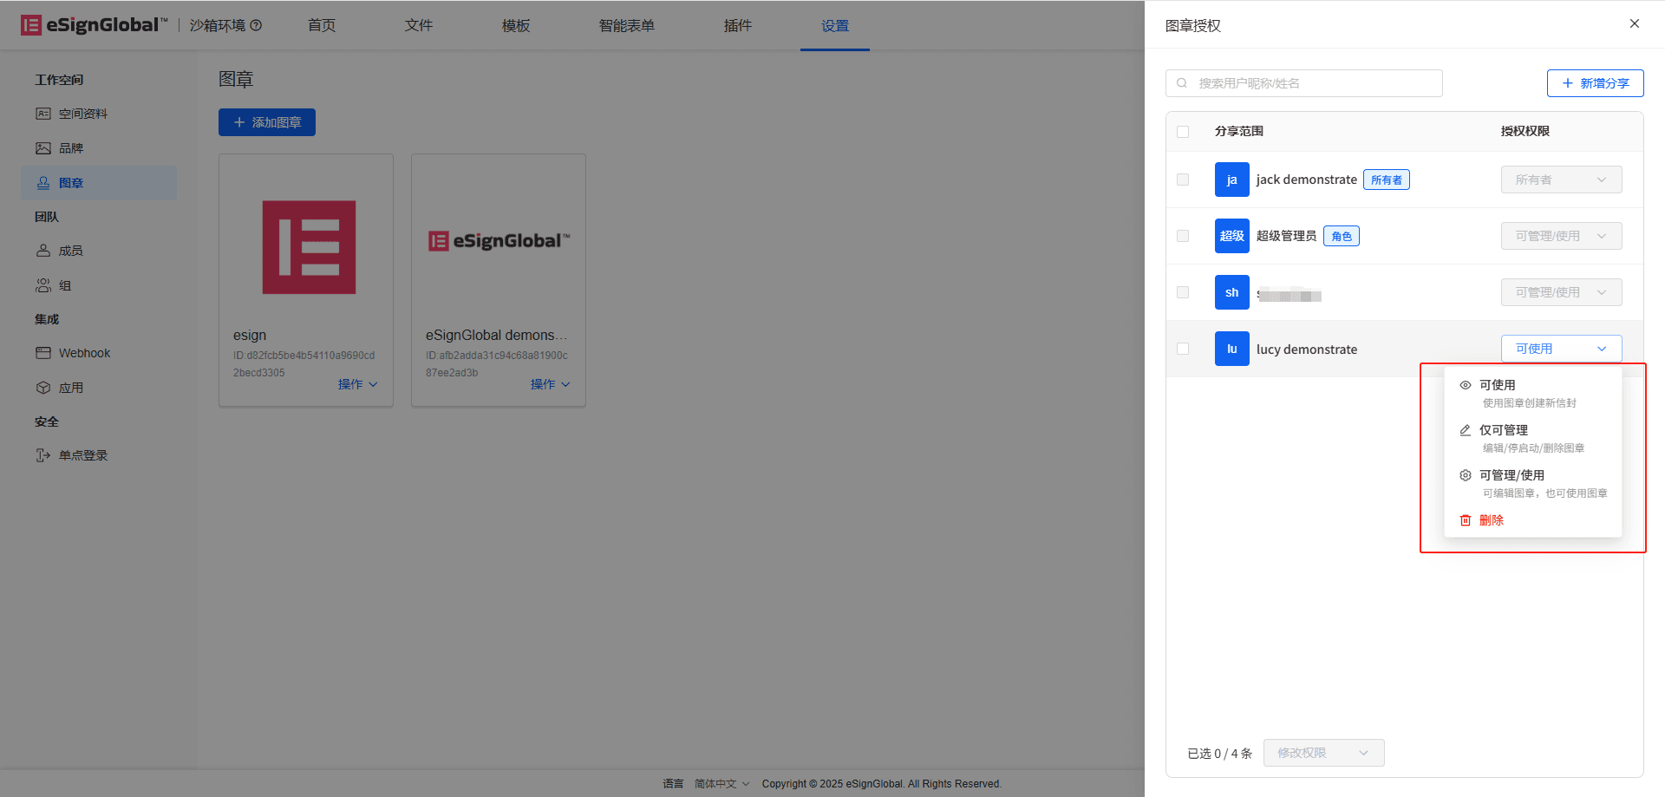Click the lucy demonstrate name
The image size is (1665, 797).
pyautogui.click(x=1307, y=349)
